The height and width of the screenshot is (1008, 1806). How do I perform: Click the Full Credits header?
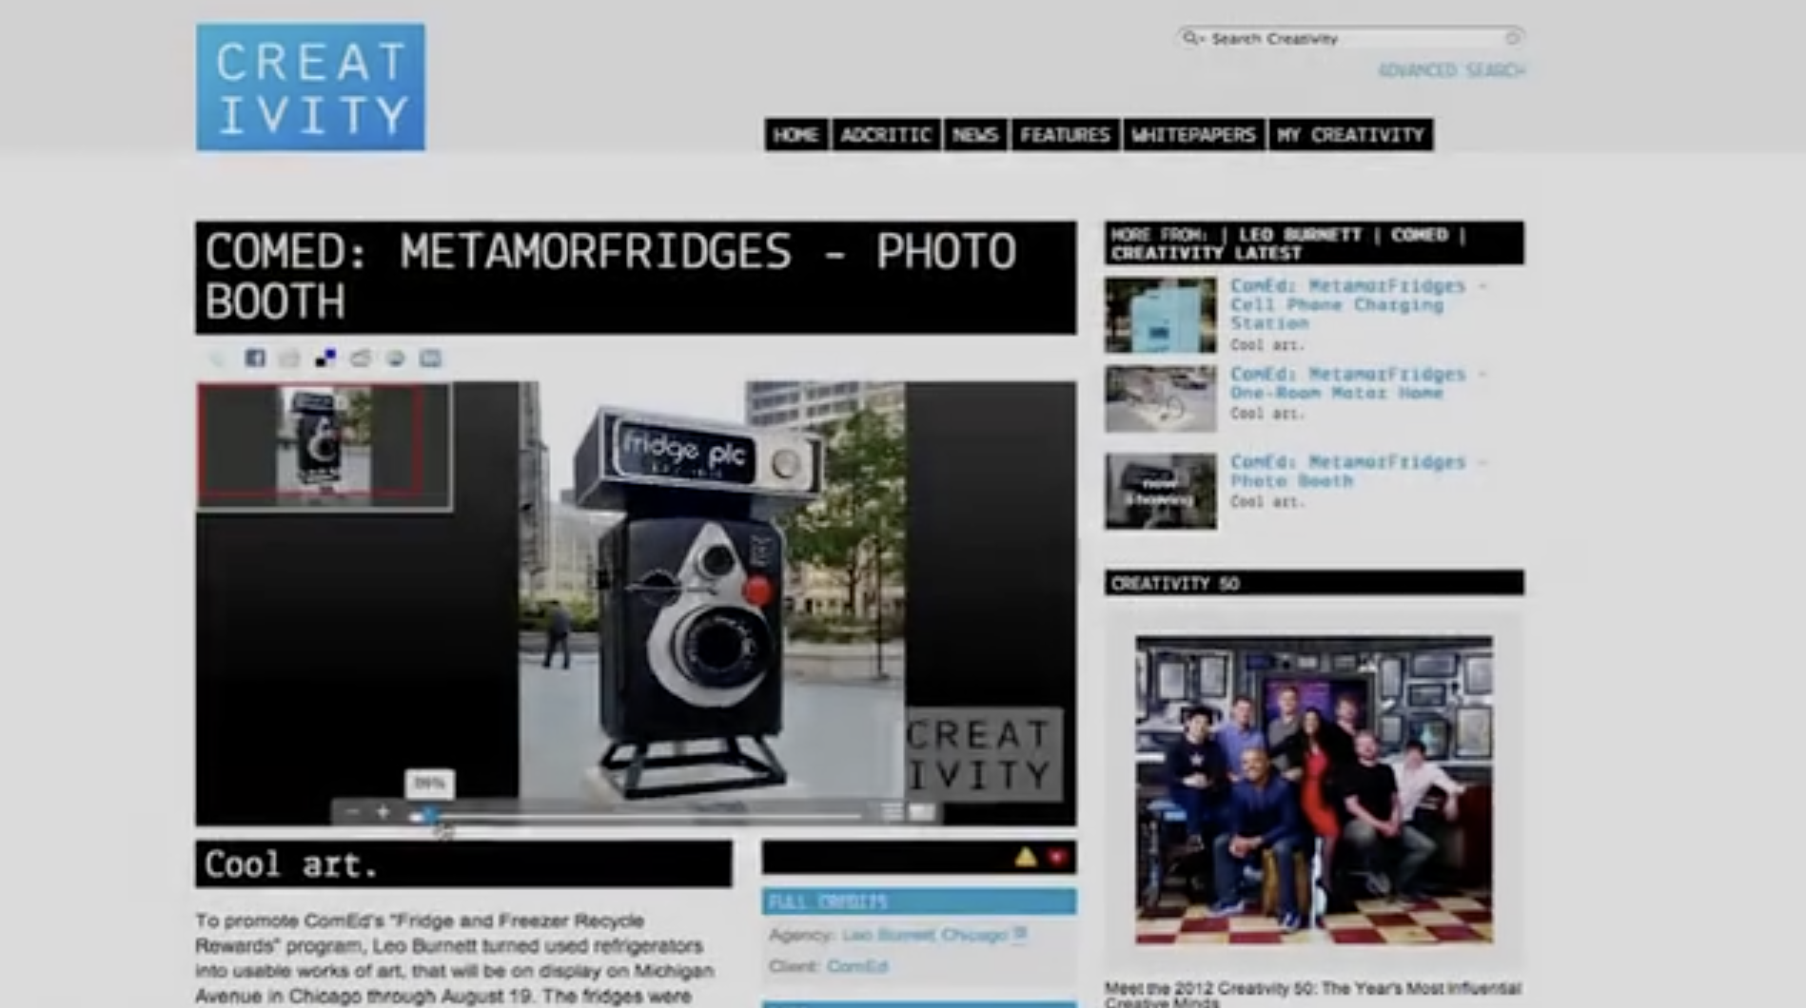coord(919,901)
